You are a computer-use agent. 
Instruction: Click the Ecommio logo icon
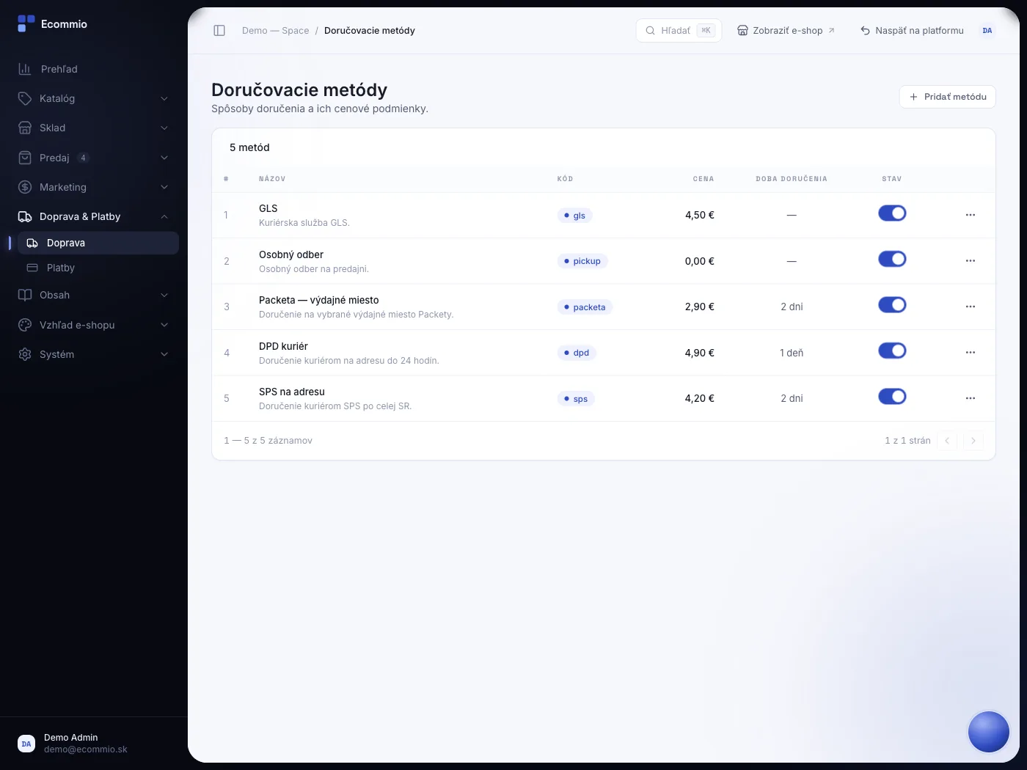[26, 23]
